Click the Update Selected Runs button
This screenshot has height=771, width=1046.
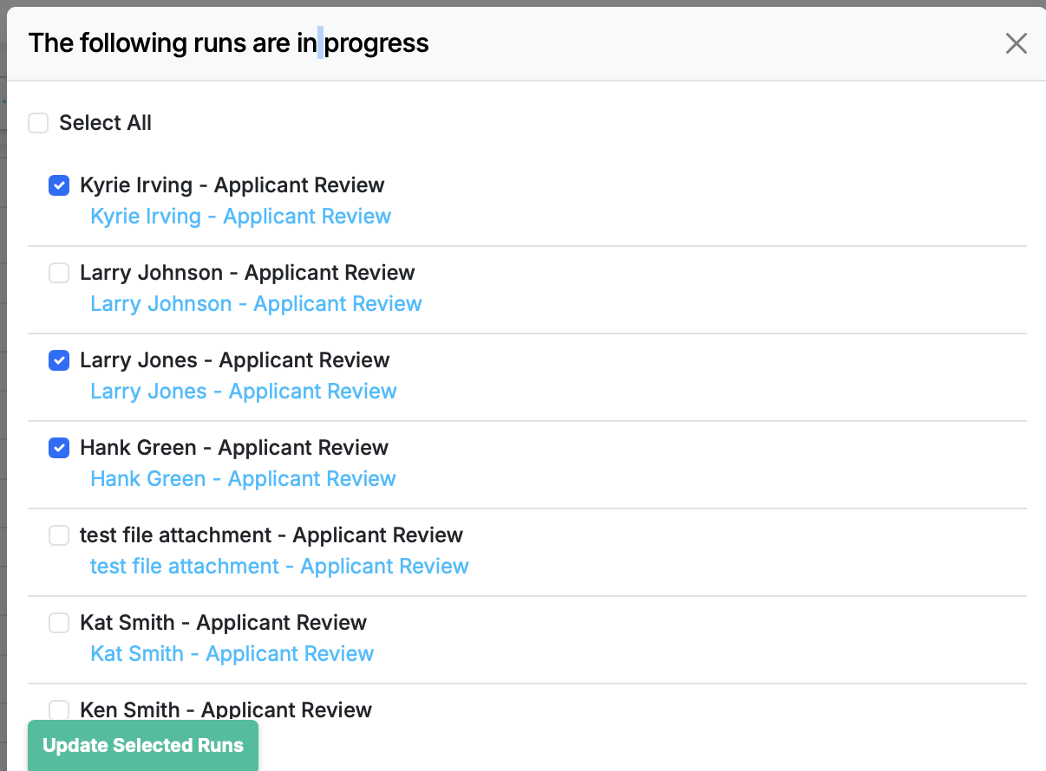click(143, 746)
